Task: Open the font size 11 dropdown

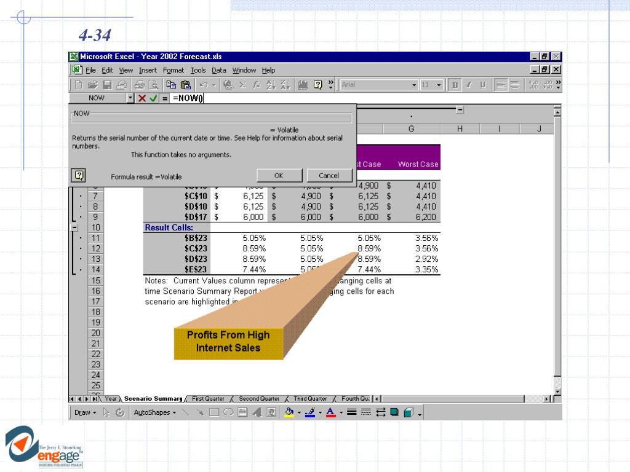Action: [439, 85]
